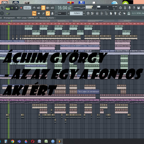Image resolution: width=144 pixels, height=144 pixels.
Task: Click the audio editor scissors icon
Action: click(x=125, y=8)
